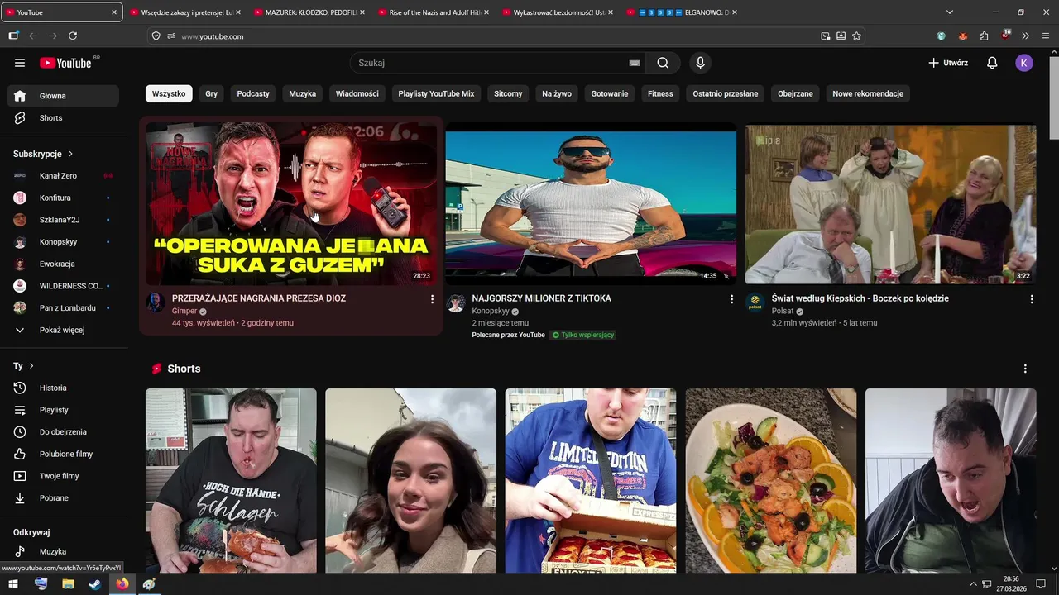Select the Ostatnio przesłane chip
This screenshot has width=1059, height=595.
(726, 93)
